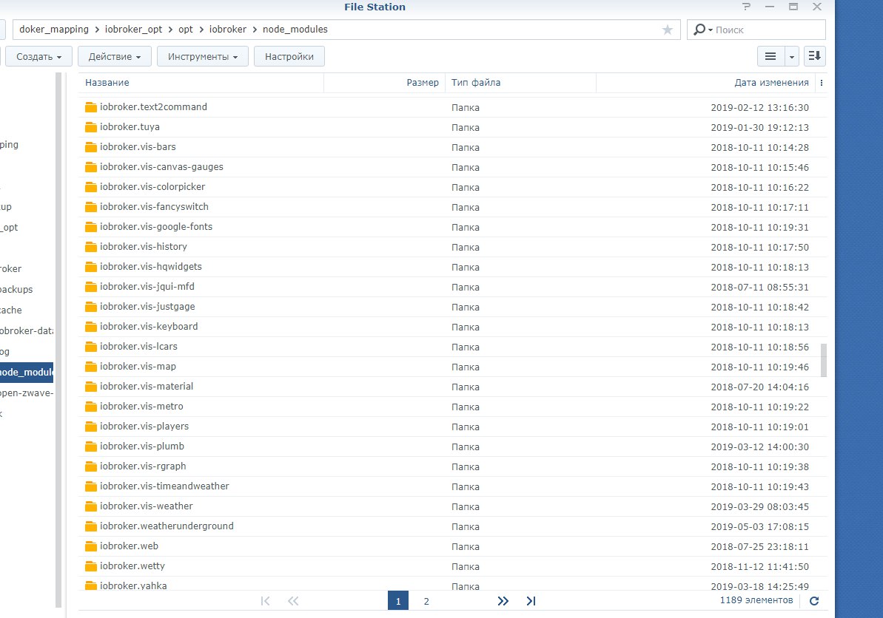Image resolution: width=883 pixels, height=618 pixels.
Task: Click the iobroker.vis-rgraph folder name
Action: tap(143, 466)
